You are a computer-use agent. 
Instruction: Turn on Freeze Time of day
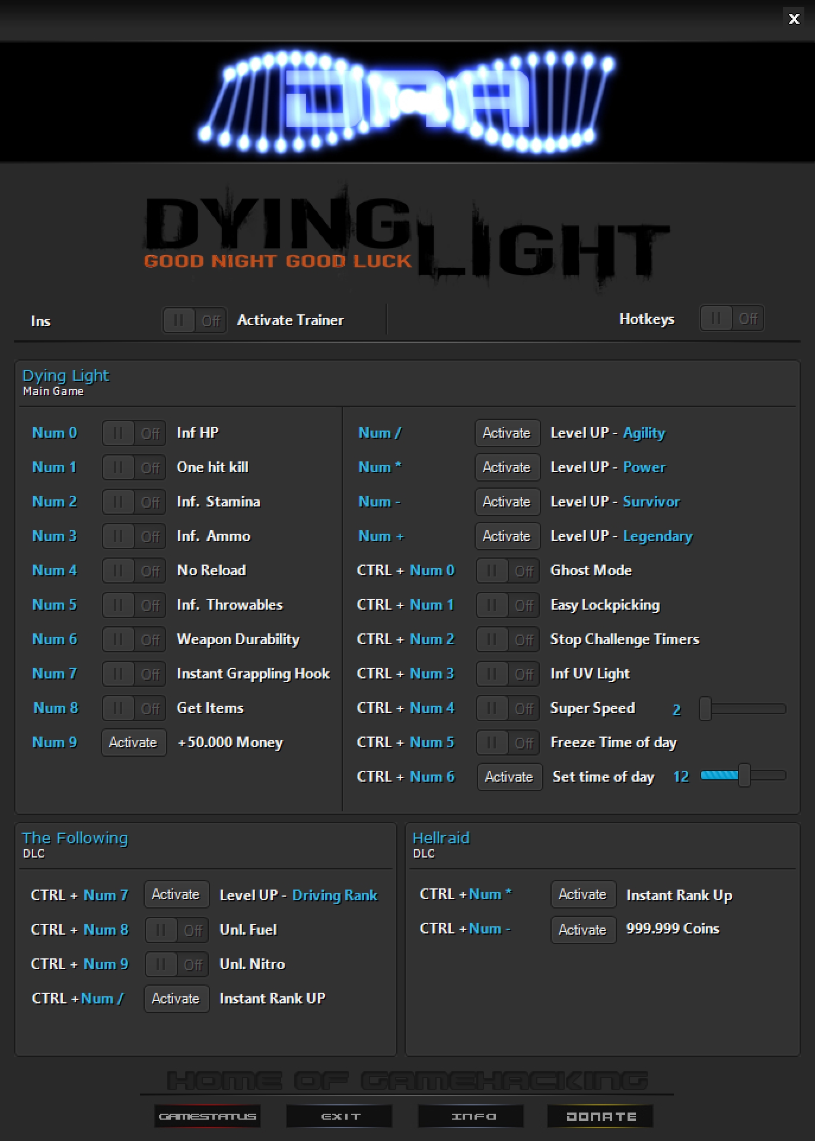[508, 742]
